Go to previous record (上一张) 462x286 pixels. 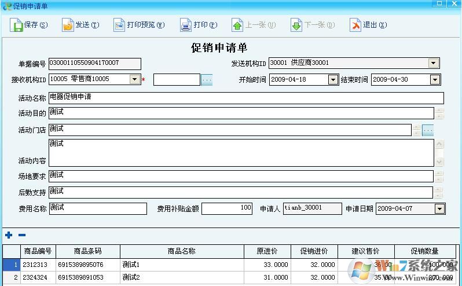tap(237, 25)
